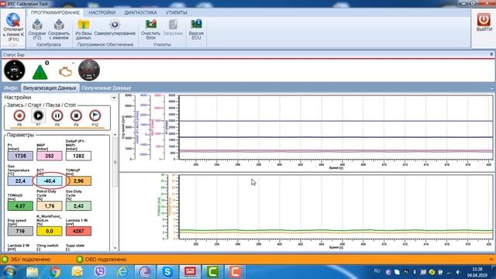Image resolution: width=496 pixels, height=279 pixels.
Task: Open Из базы данных folder icon
Action: pos(84,24)
